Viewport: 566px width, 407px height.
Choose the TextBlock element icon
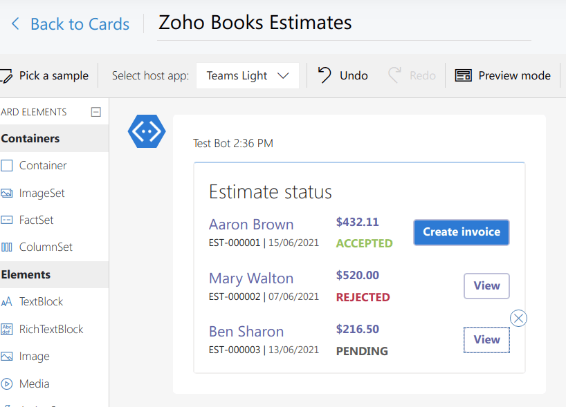coord(6,302)
